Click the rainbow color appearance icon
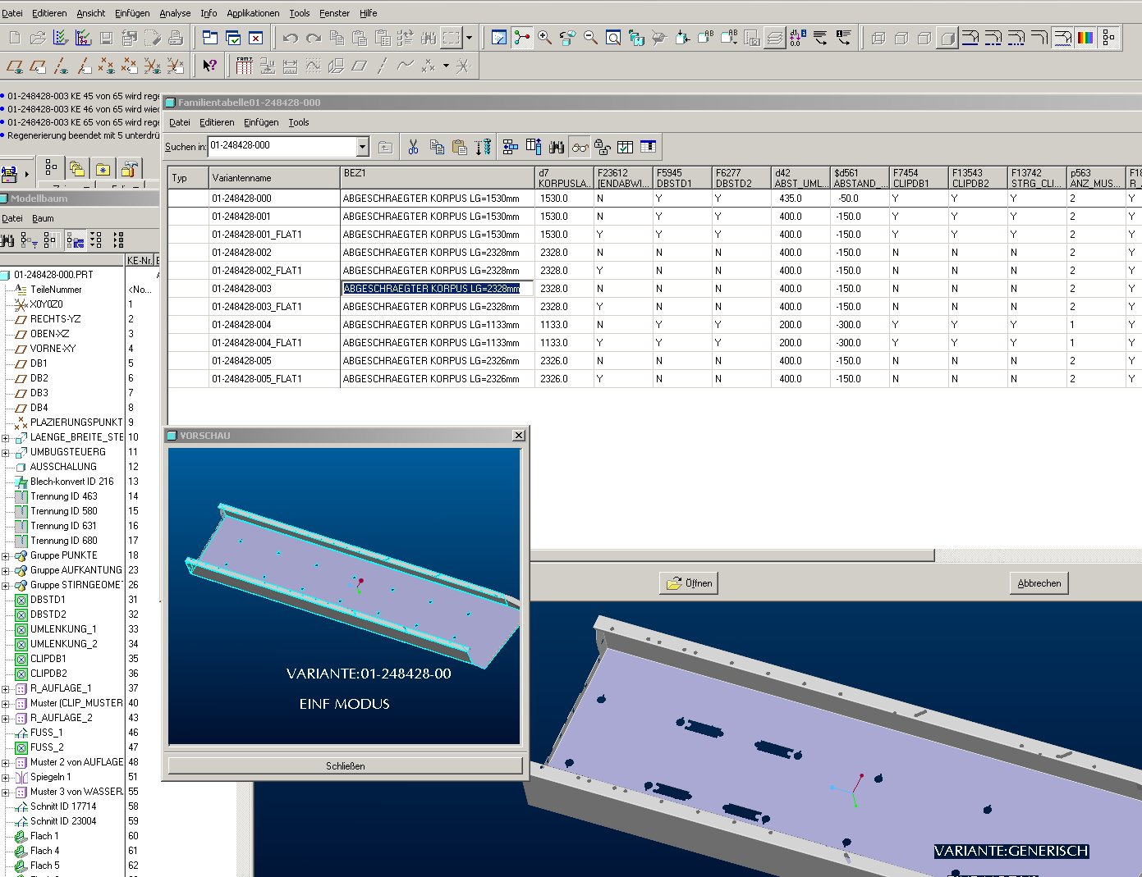The image size is (1142, 877). coord(1085,38)
